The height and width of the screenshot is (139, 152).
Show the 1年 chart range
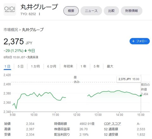[x=83, y=66]
